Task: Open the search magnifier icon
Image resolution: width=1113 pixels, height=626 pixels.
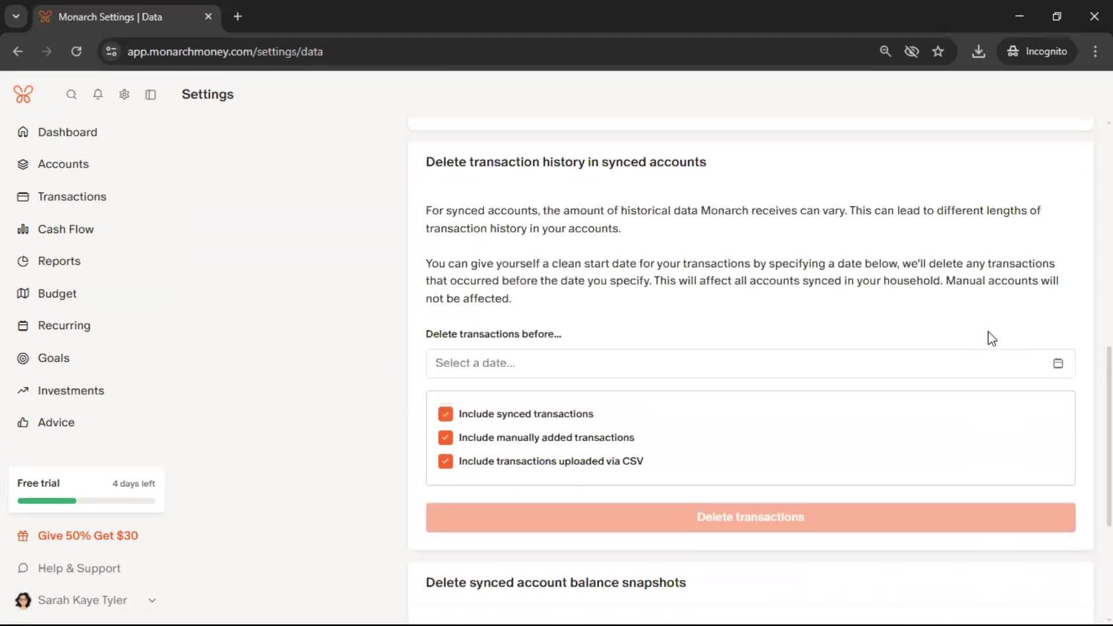Action: click(71, 94)
